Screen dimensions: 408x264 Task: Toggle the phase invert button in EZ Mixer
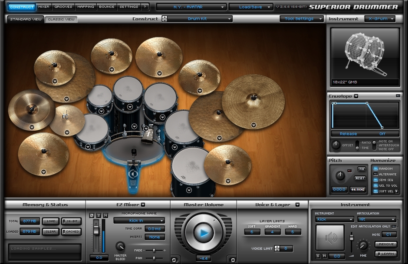coord(92,215)
